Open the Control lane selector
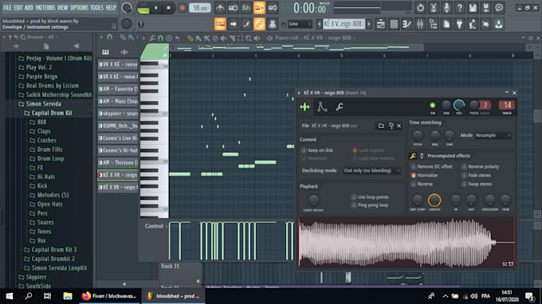The image size is (542, 304). tap(155, 226)
